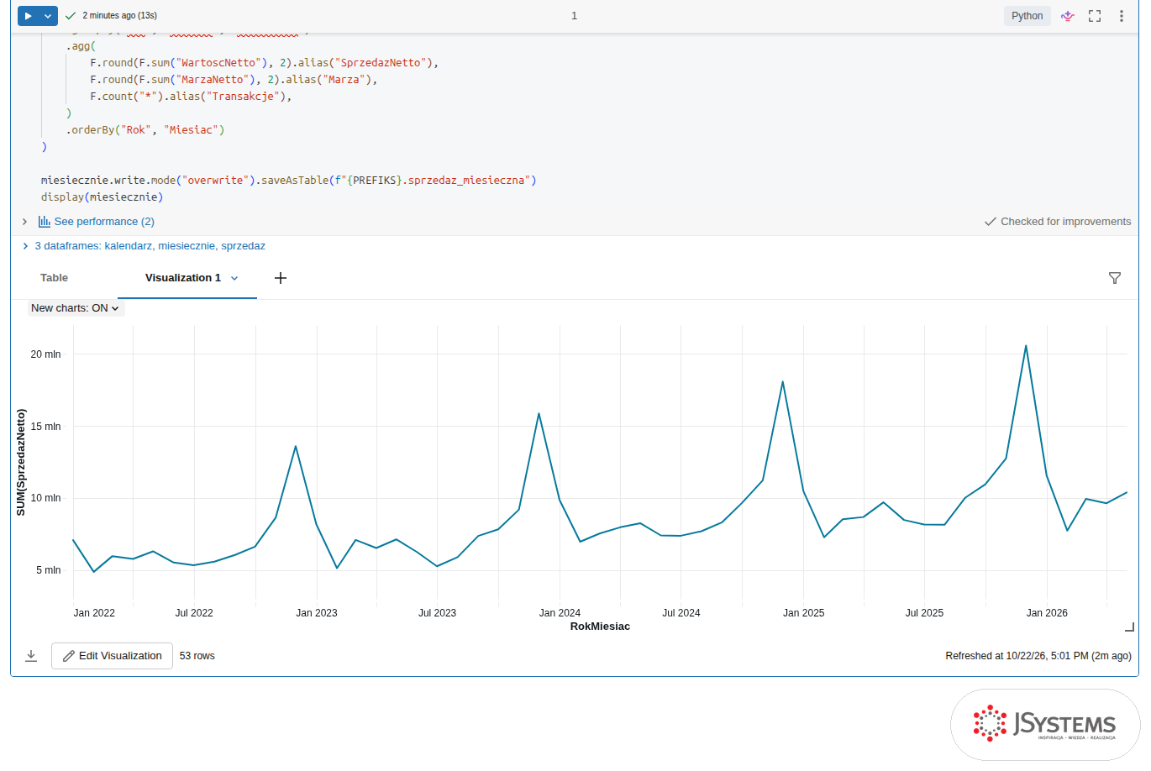The width and height of the screenshot is (1151, 771).
Task: Click the RokMiesiac x-axis title
Action: (600, 627)
